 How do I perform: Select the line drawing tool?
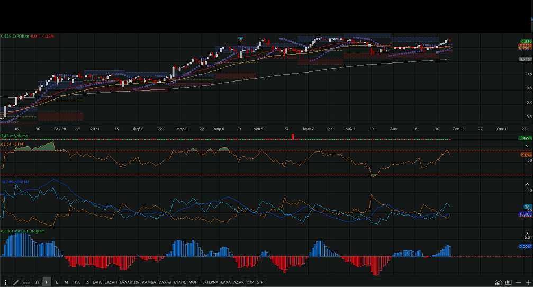pos(16,282)
